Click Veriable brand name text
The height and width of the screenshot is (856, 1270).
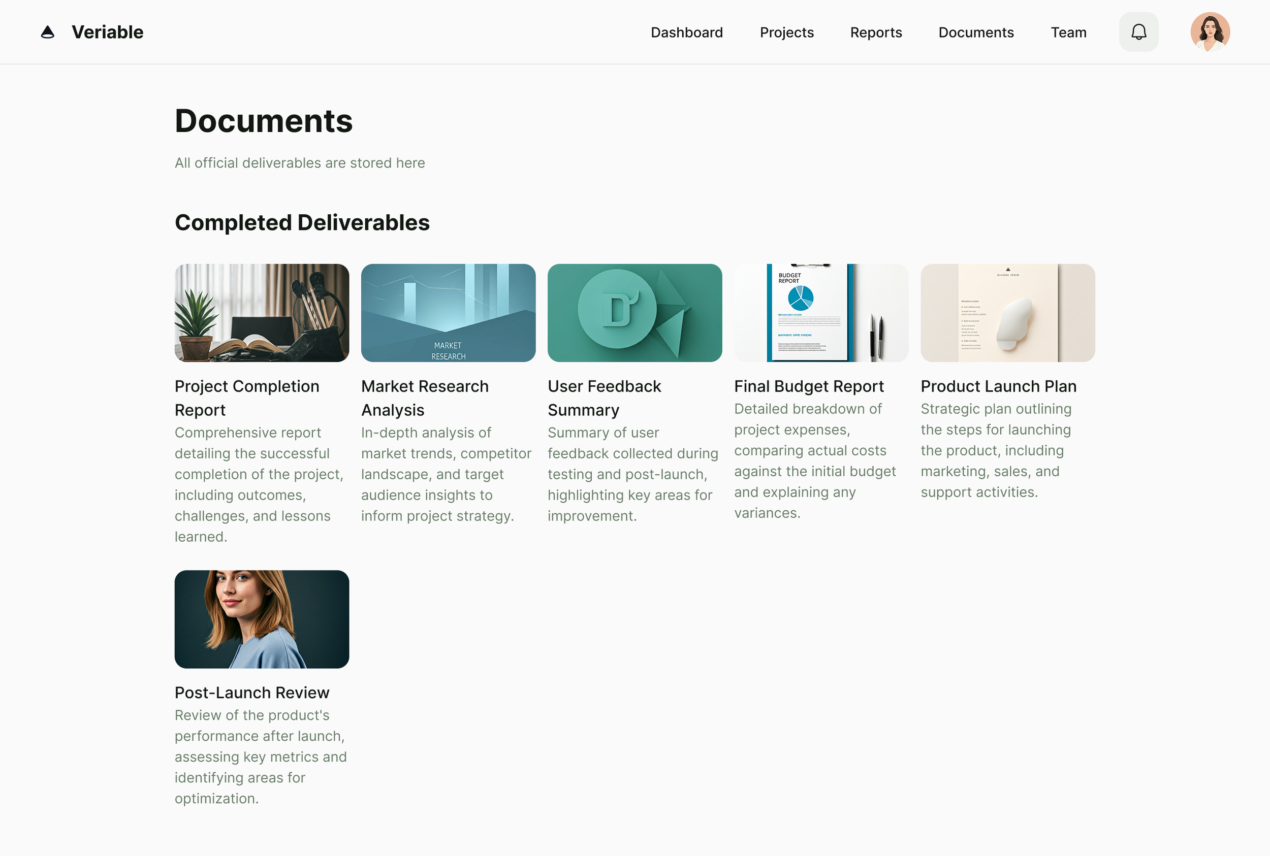(x=108, y=32)
